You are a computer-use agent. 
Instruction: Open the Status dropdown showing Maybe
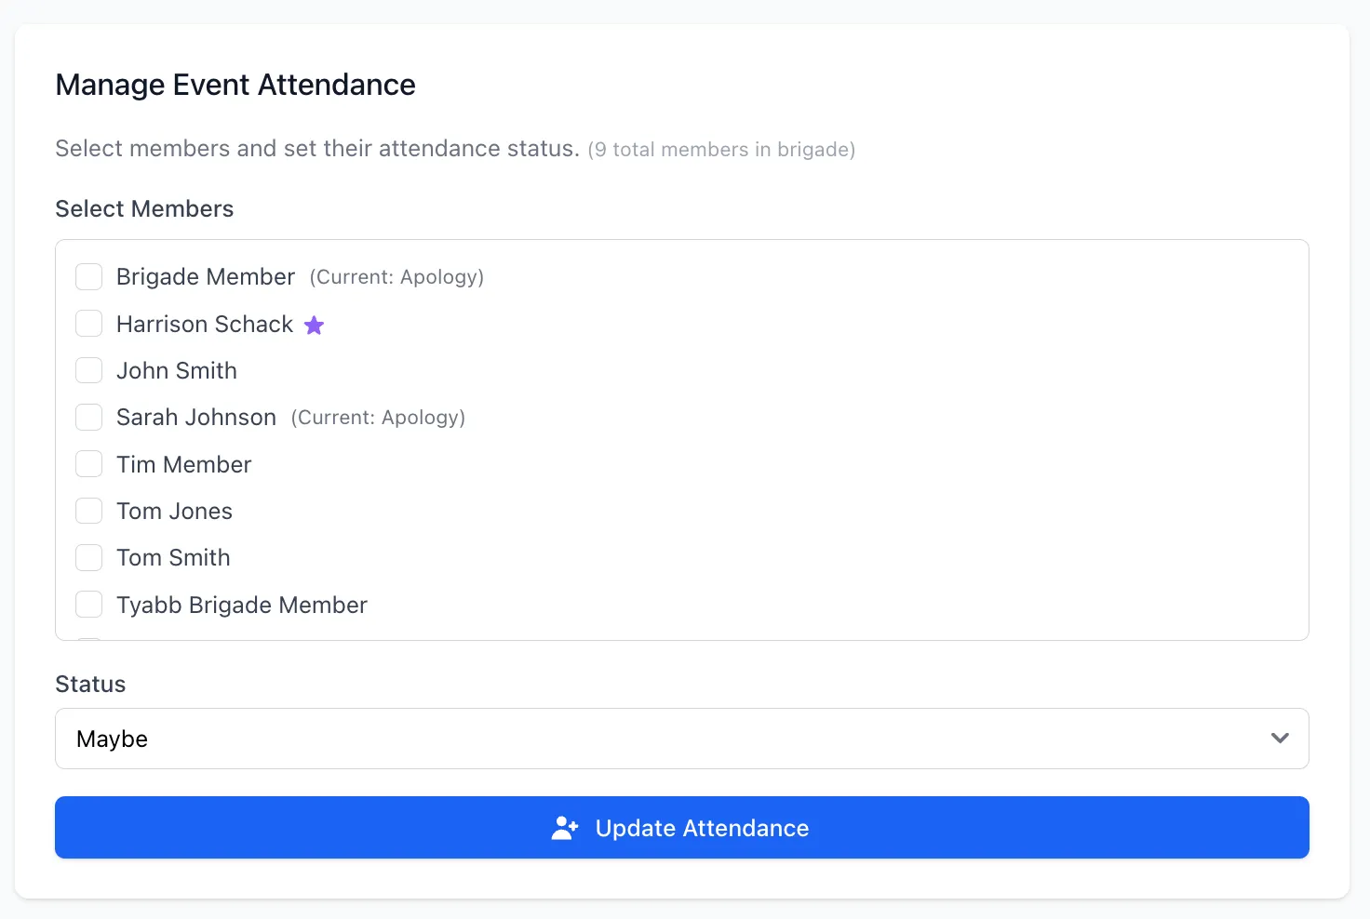click(682, 739)
